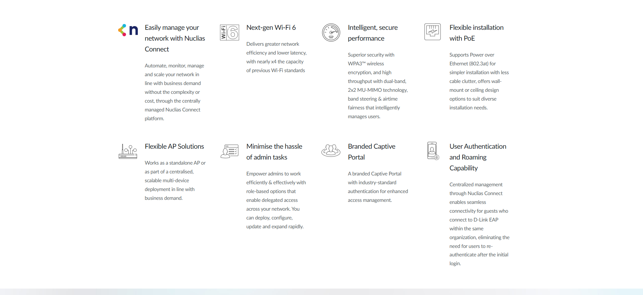This screenshot has width=643, height=295.
Task: Click the speedometer performance gauge icon
Action: click(331, 33)
